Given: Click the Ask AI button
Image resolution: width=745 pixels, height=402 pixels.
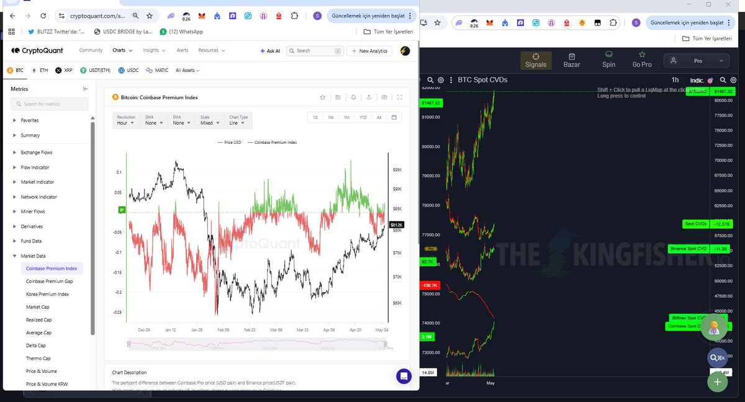Looking at the screenshot, I should 269,51.
